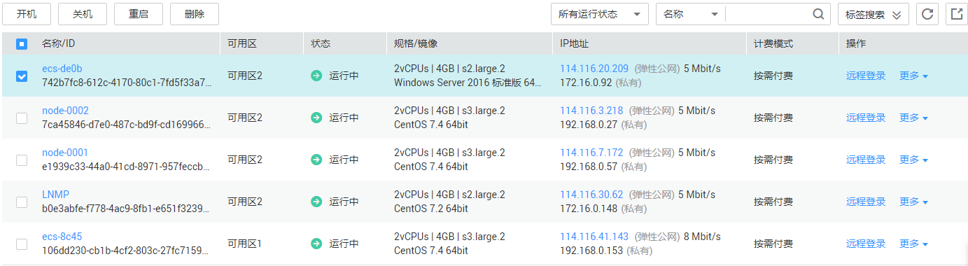Click running status icon for node-0001
This screenshot has height=266, width=968.
(x=317, y=160)
